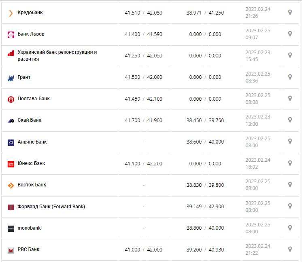
Task: Click the Грант bank logo icon
Action: pyautogui.click(x=11, y=78)
